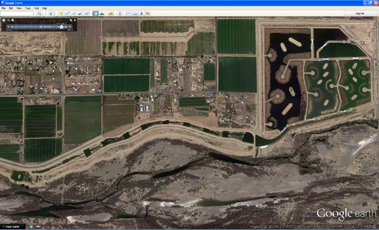
Task: Click the Sign in button
Action: [x=360, y=13]
